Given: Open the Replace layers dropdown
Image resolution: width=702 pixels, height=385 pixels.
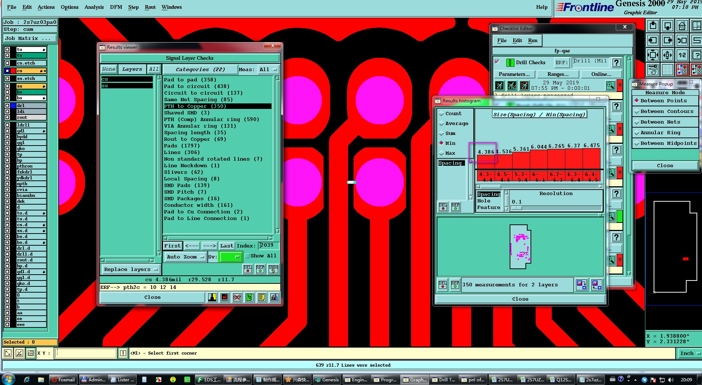Looking at the screenshot, I should click(131, 269).
